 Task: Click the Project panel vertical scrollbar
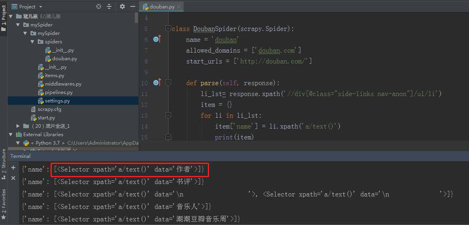136,18
